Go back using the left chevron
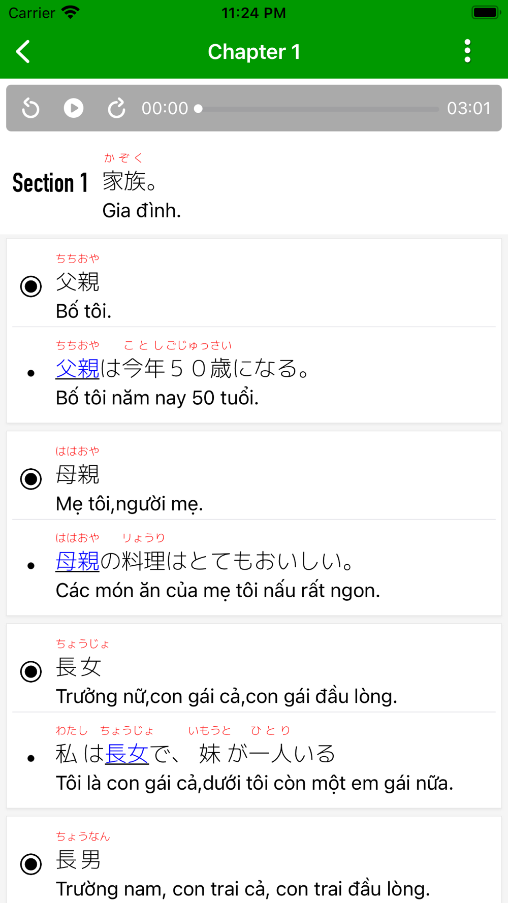 point(23,51)
